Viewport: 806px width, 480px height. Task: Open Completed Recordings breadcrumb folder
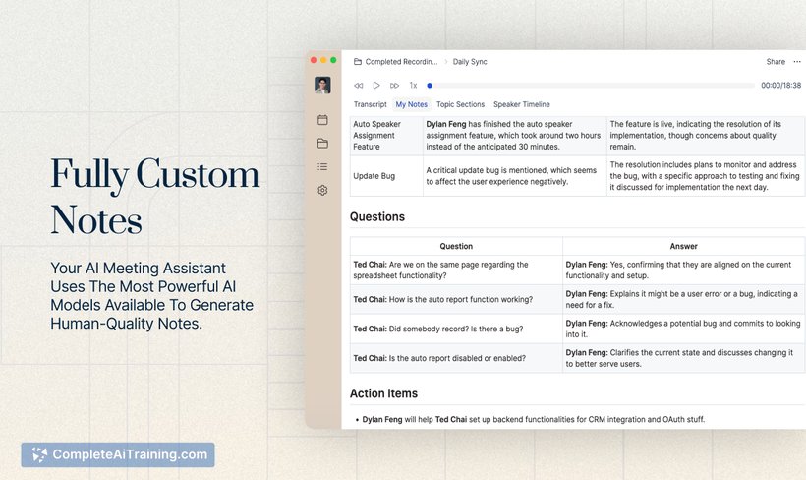(x=401, y=62)
